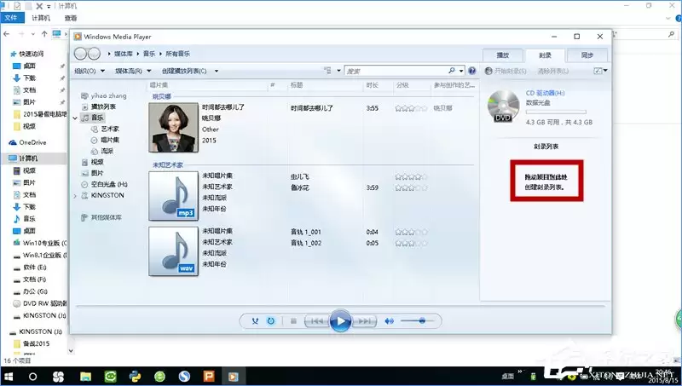Open the search options dropdown arrow

point(461,71)
